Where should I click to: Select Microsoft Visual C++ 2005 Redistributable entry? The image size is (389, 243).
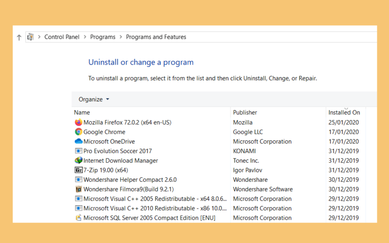coord(155,199)
